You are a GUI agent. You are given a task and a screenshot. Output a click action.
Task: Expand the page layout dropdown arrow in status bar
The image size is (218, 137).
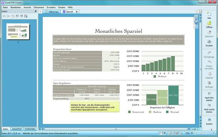tap(165, 133)
